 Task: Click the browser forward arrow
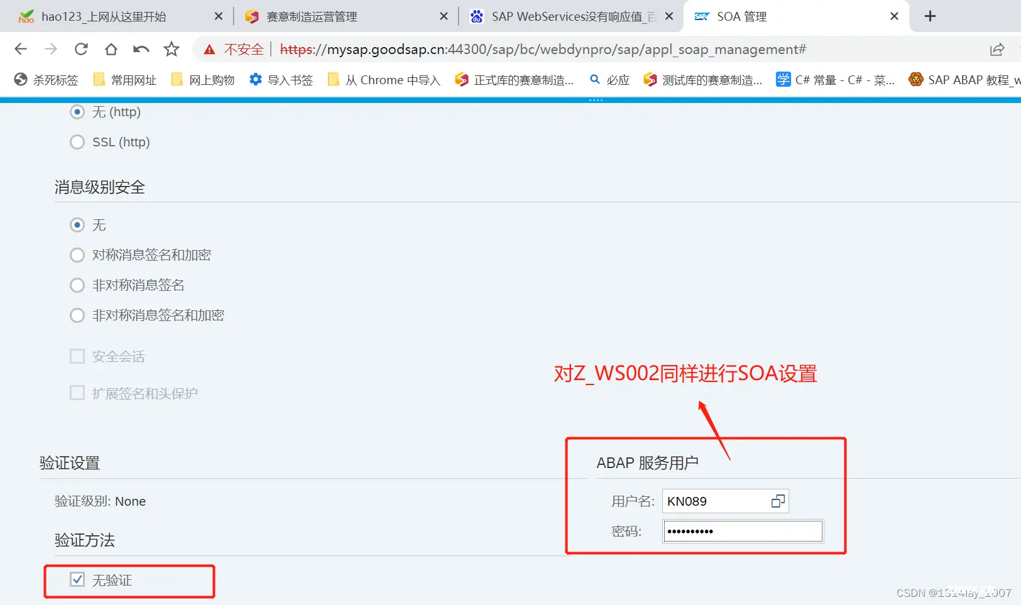(51, 49)
